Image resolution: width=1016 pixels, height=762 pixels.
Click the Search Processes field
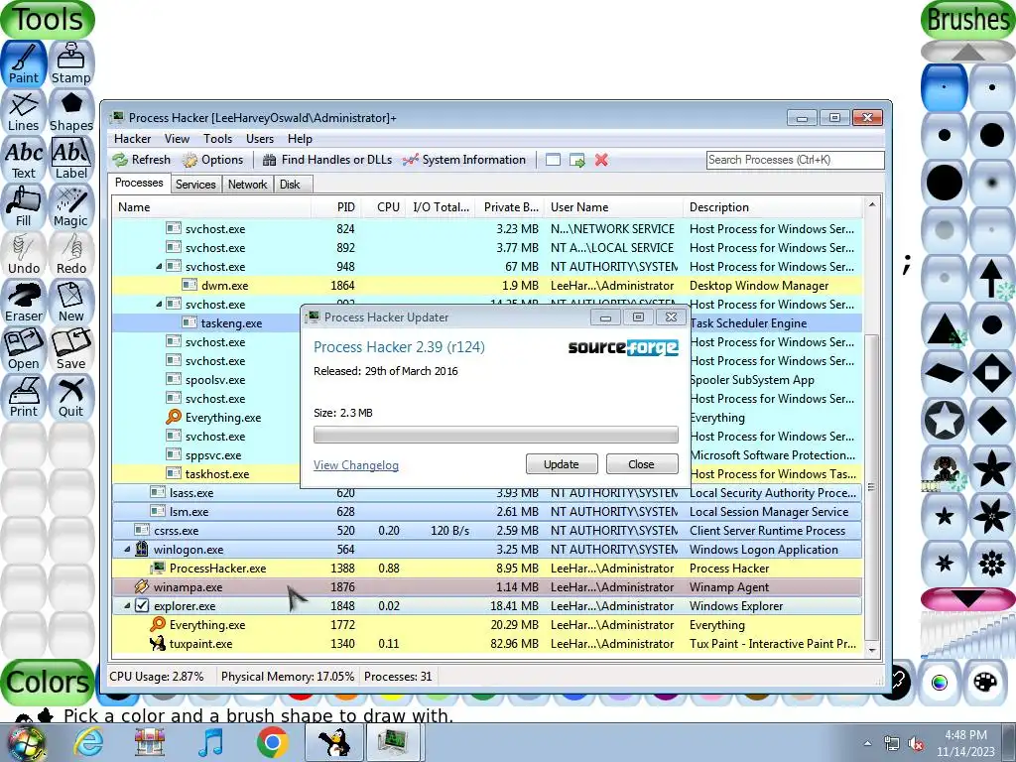click(x=795, y=160)
